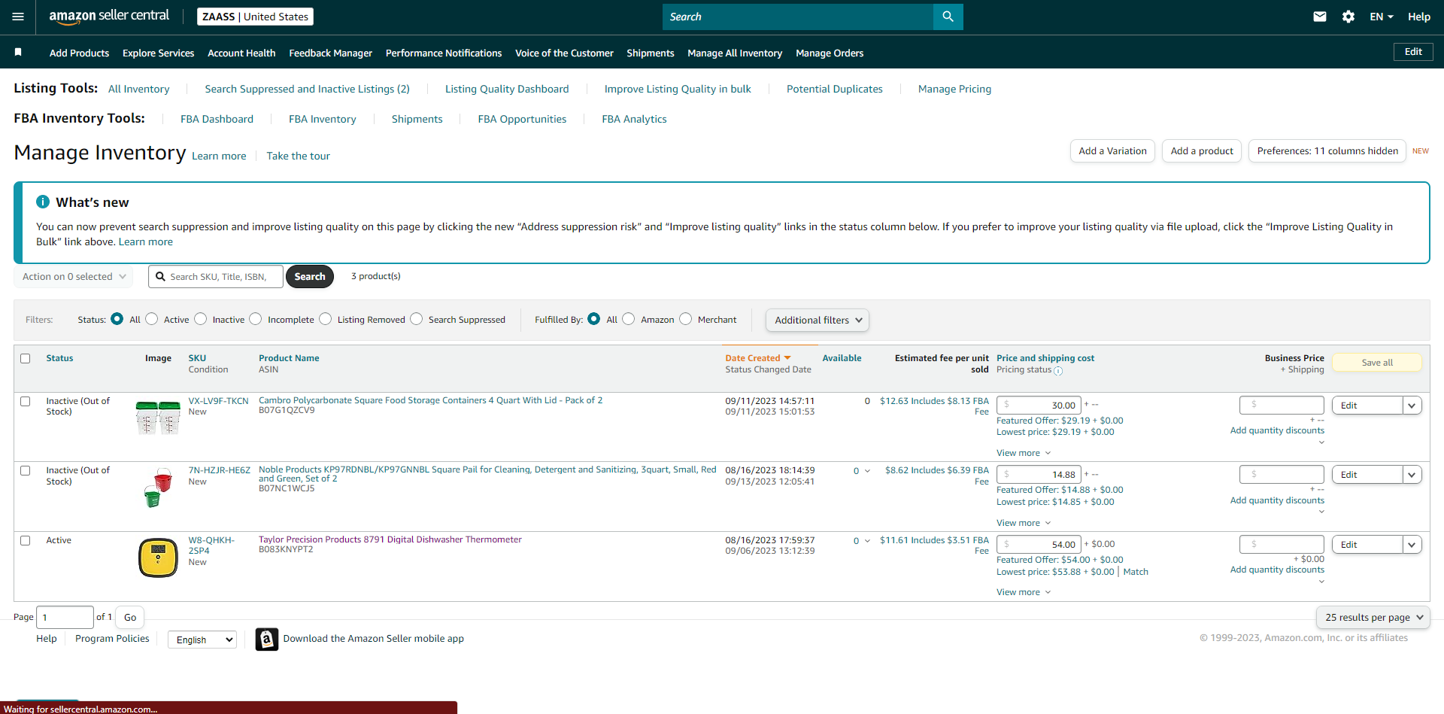Click the Save all button
1444x714 pixels.
[1377, 363]
